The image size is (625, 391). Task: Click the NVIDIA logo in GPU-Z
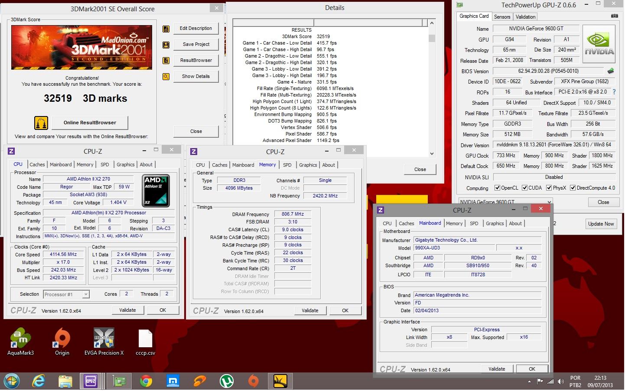pos(599,45)
